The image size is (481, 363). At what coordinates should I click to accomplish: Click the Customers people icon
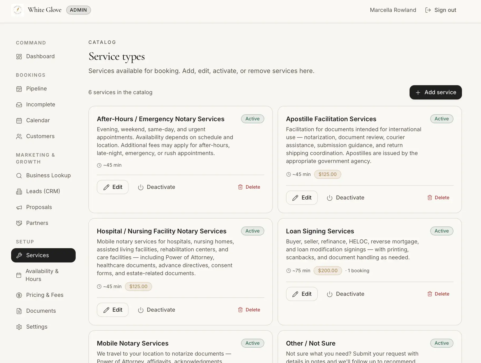pos(19,137)
